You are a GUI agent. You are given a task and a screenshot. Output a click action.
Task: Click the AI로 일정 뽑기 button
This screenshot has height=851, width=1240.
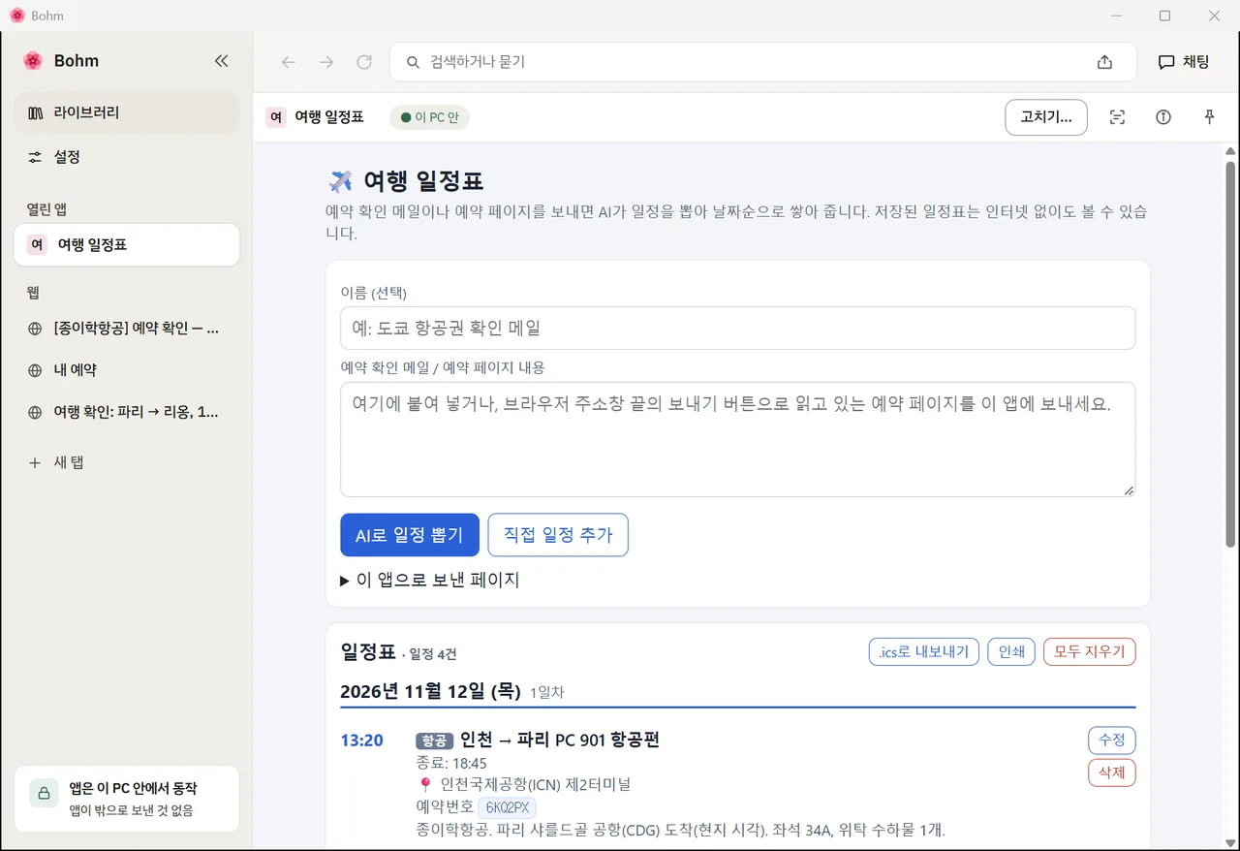[410, 535]
